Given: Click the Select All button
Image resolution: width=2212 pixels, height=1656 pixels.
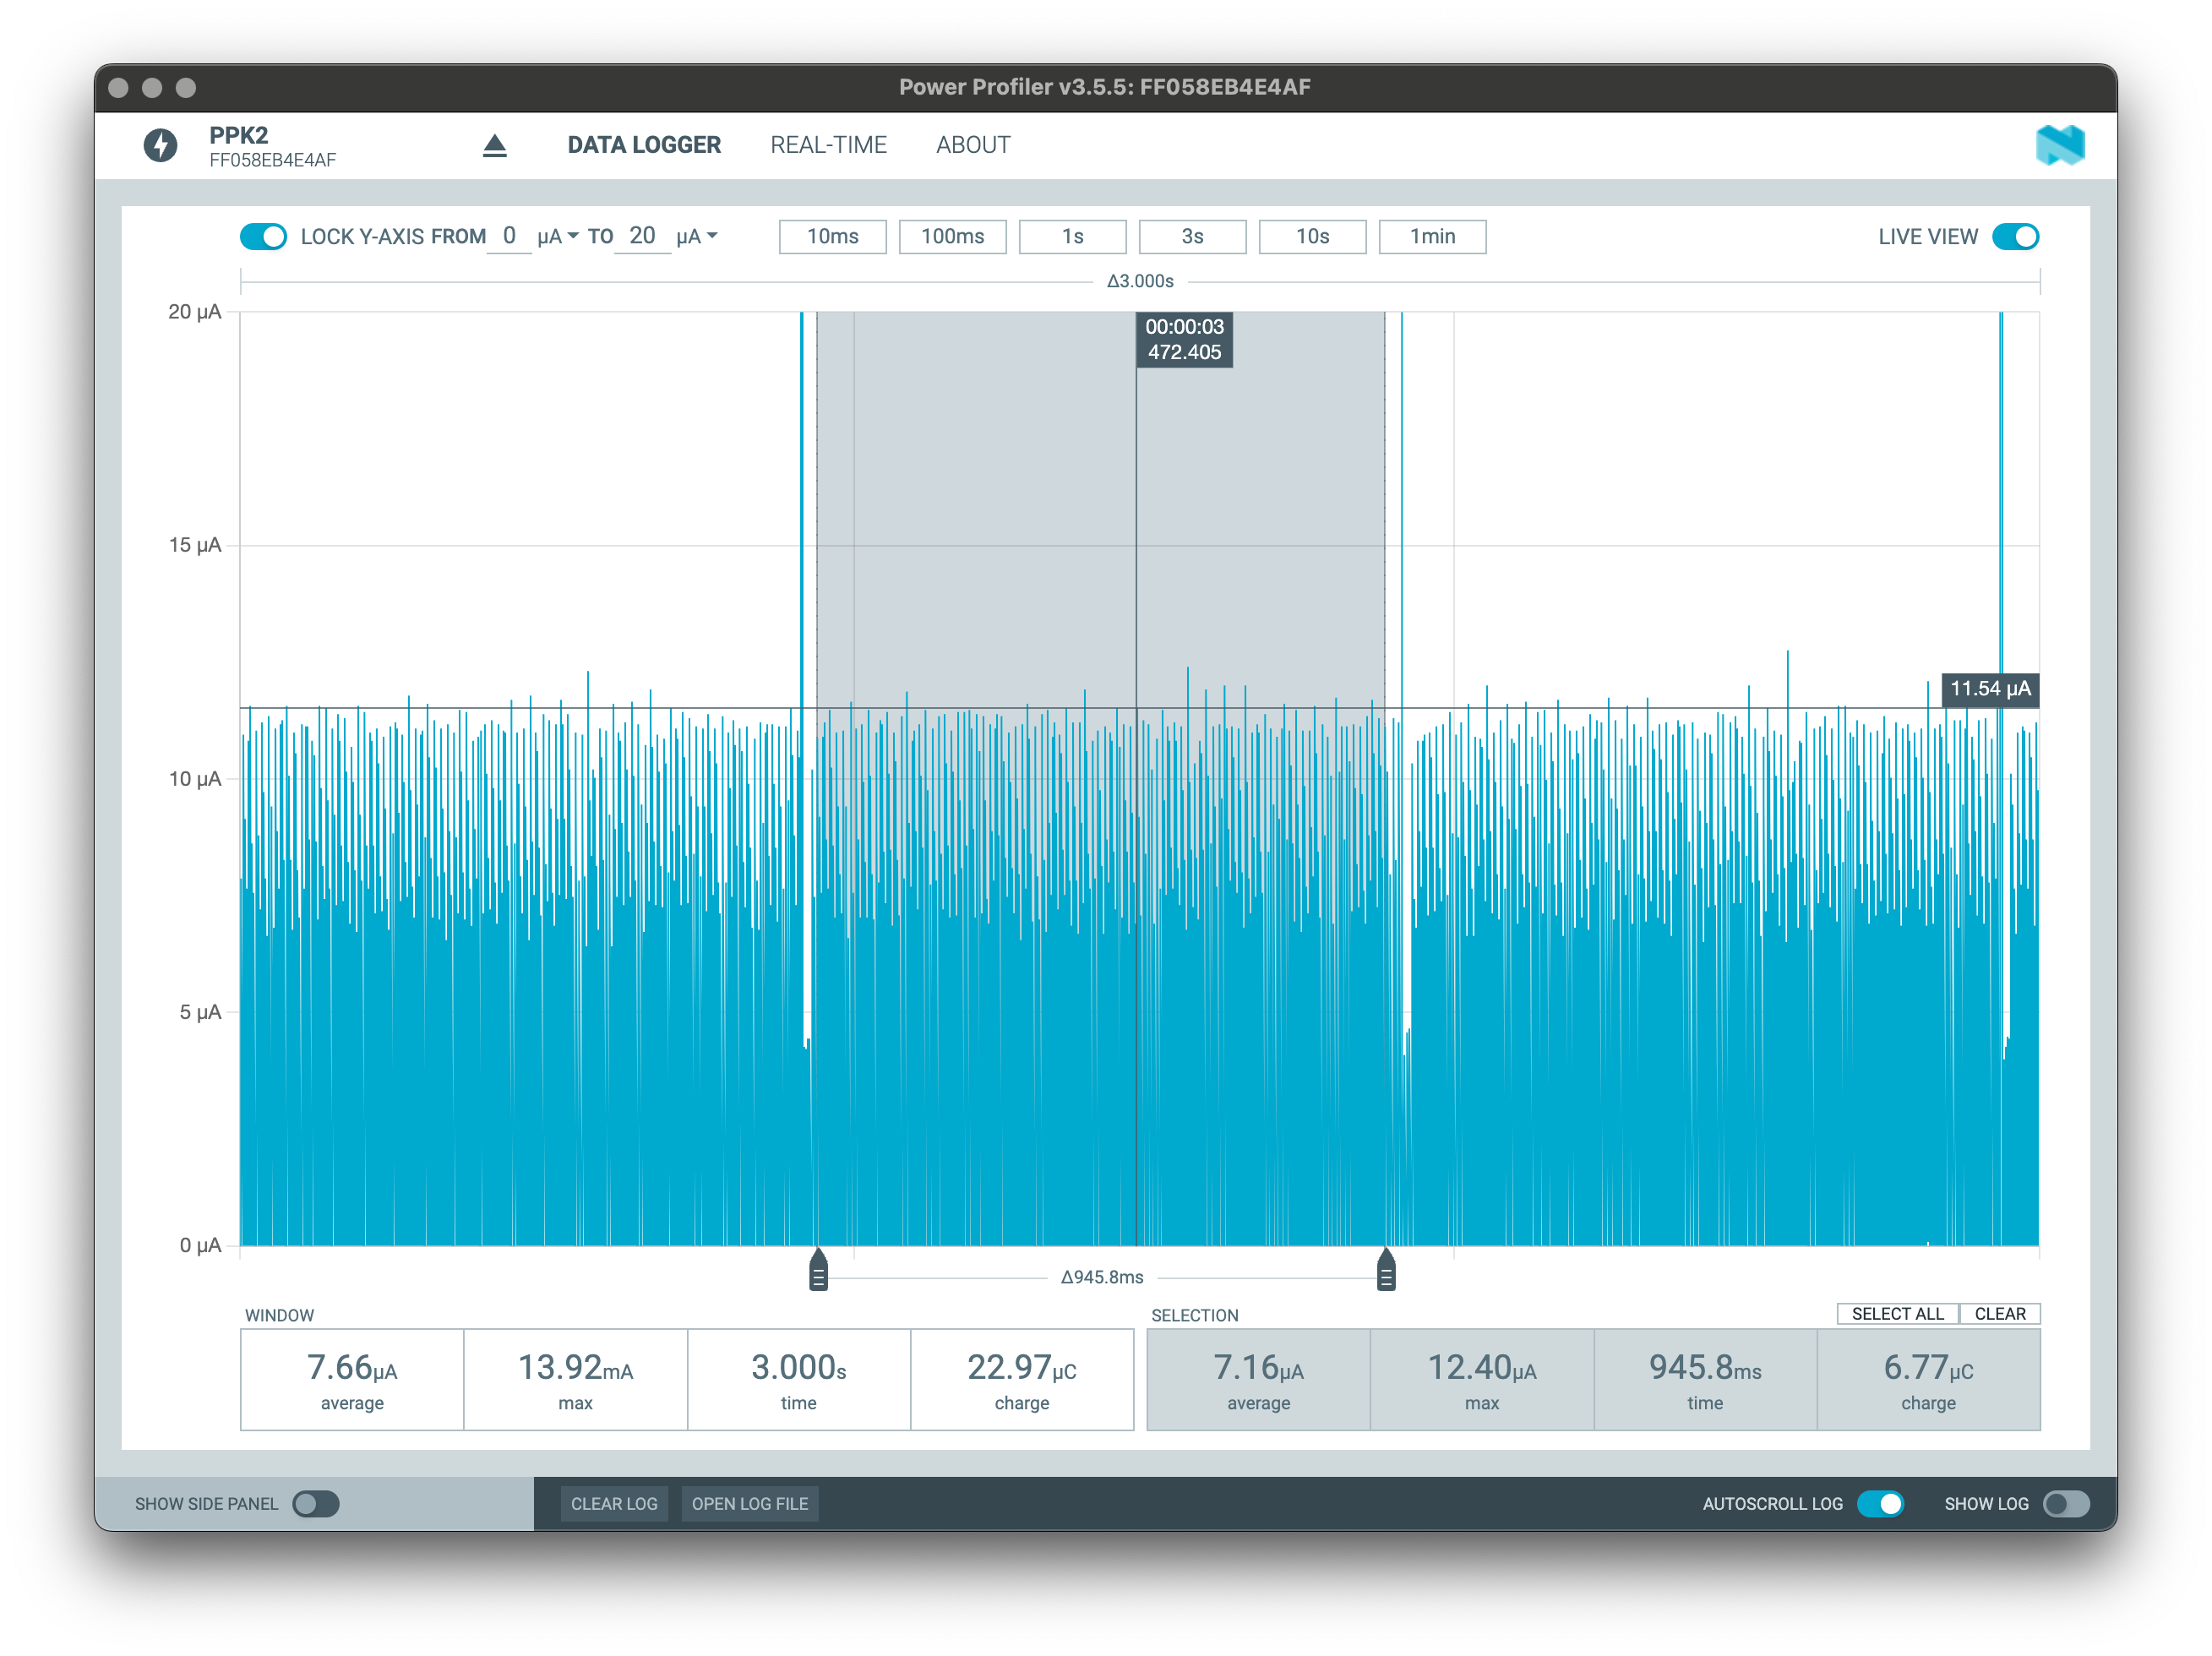Looking at the screenshot, I should click(1897, 1314).
